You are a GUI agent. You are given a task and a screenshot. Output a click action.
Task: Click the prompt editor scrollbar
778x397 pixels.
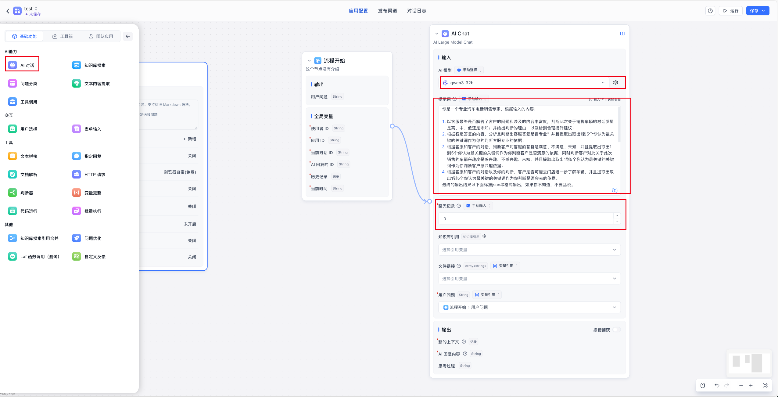coord(619,125)
